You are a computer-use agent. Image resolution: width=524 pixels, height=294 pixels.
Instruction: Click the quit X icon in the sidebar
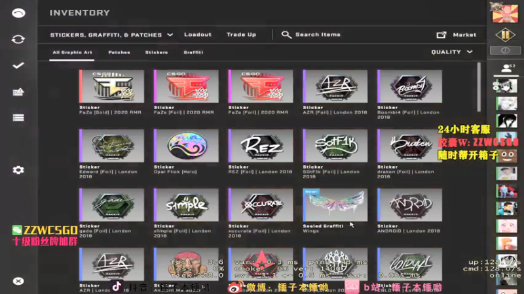pyautogui.click(x=18, y=281)
